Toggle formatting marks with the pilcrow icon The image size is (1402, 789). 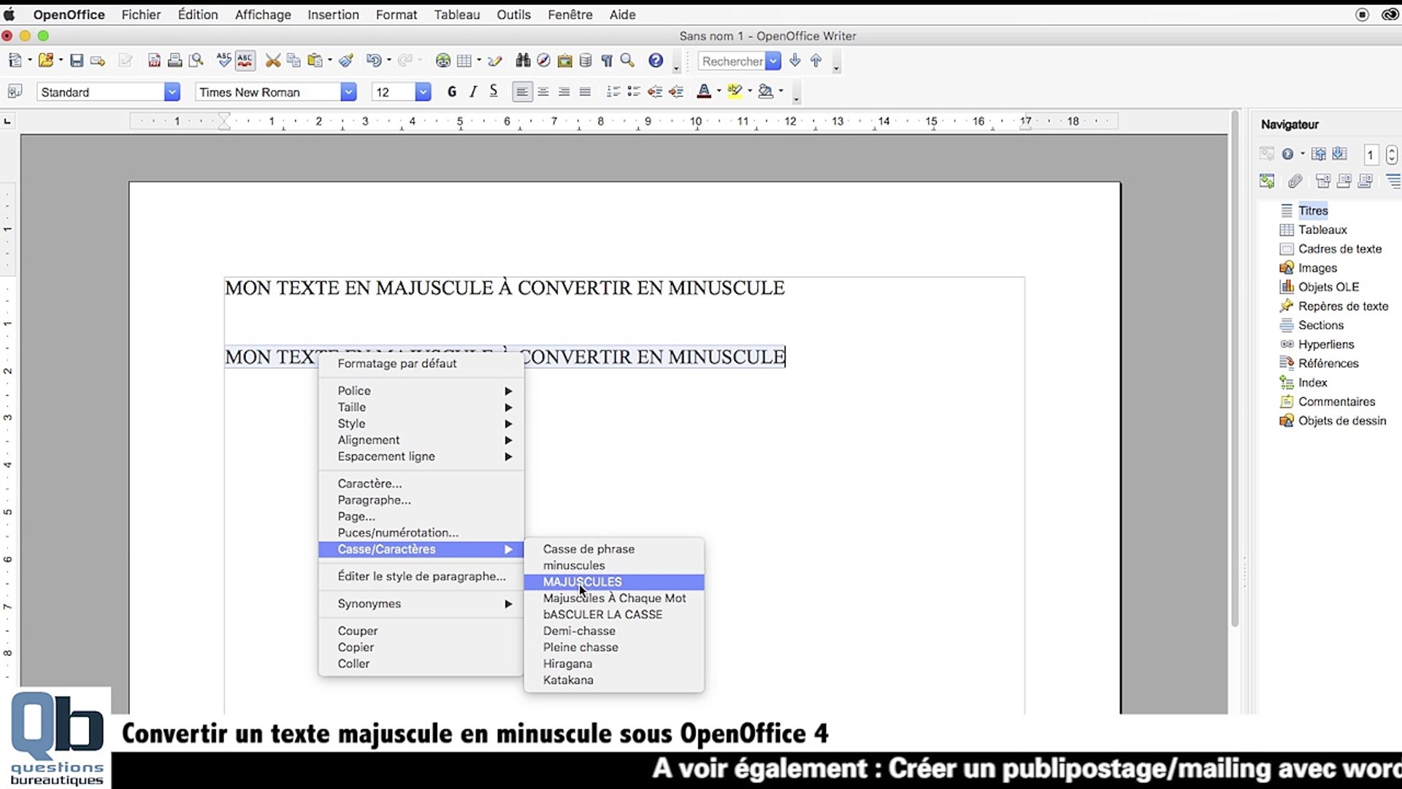[x=608, y=61]
